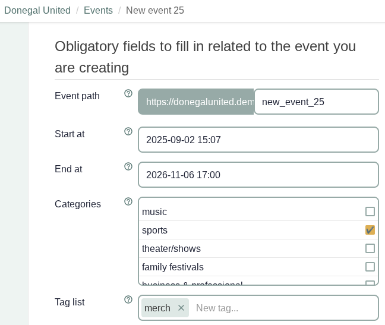Remove the merch tag
Image resolution: width=385 pixels, height=325 pixels.
(181, 308)
